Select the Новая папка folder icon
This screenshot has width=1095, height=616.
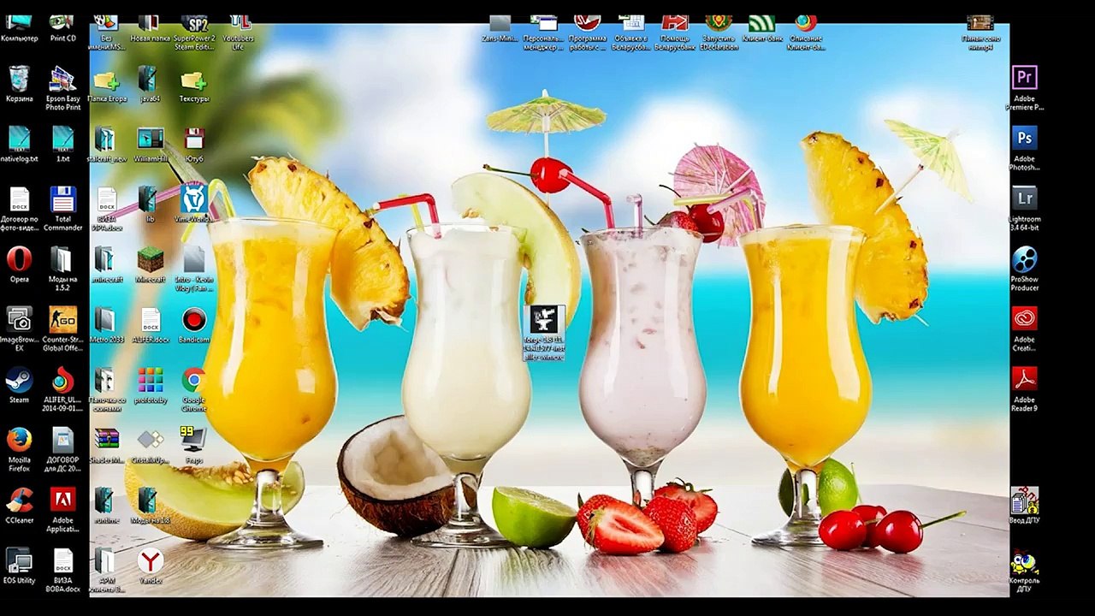coord(150,27)
